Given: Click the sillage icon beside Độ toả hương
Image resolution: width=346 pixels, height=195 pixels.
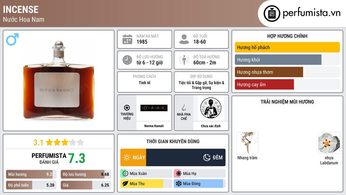Looking at the screenshot, I should click(184, 60).
